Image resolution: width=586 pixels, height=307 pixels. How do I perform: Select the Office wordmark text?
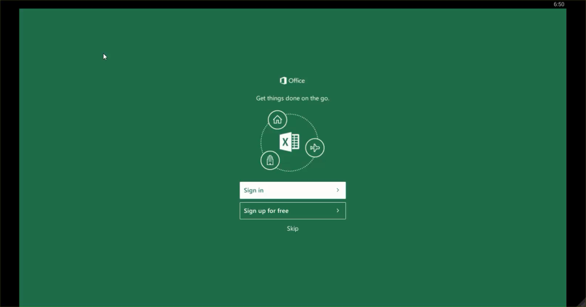coord(297,80)
